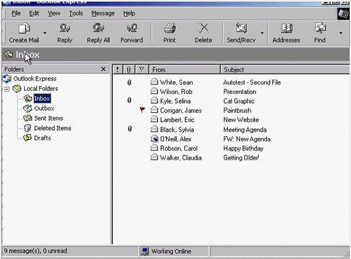351x259 pixels.
Task: Collapse the Local Folders tree node
Action: [7, 89]
